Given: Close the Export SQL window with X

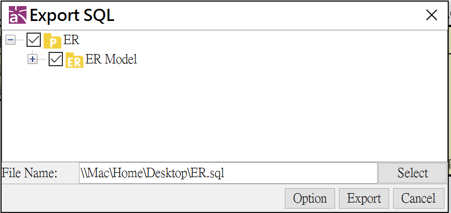Looking at the screenshot, I should pos(432,15).
